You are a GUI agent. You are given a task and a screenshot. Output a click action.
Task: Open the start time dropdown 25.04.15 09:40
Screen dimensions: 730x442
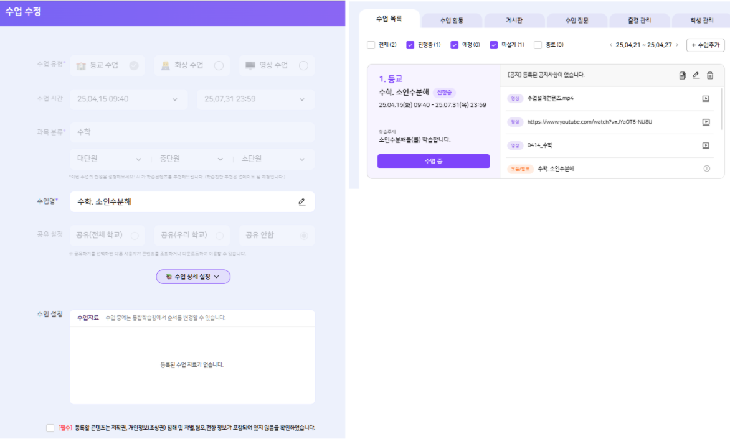coord(128,99)
